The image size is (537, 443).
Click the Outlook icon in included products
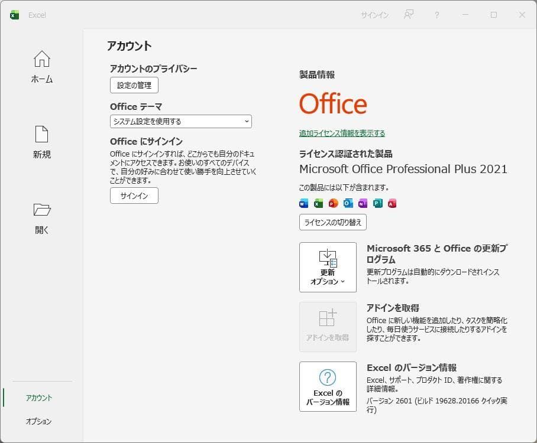(348, 203)
